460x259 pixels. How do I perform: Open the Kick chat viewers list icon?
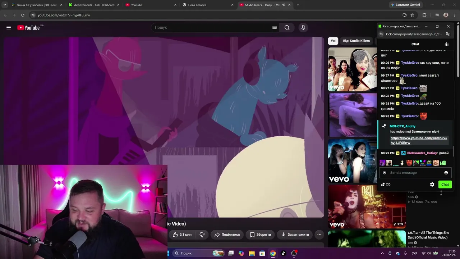pos(446,44)
